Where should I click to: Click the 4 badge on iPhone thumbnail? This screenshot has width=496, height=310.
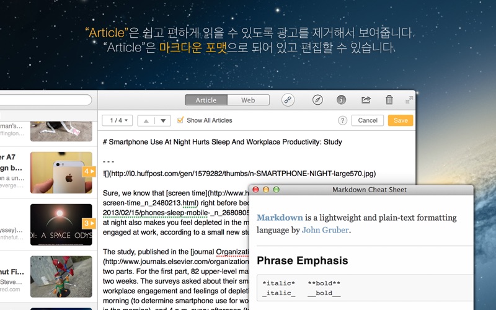[89, 172]
